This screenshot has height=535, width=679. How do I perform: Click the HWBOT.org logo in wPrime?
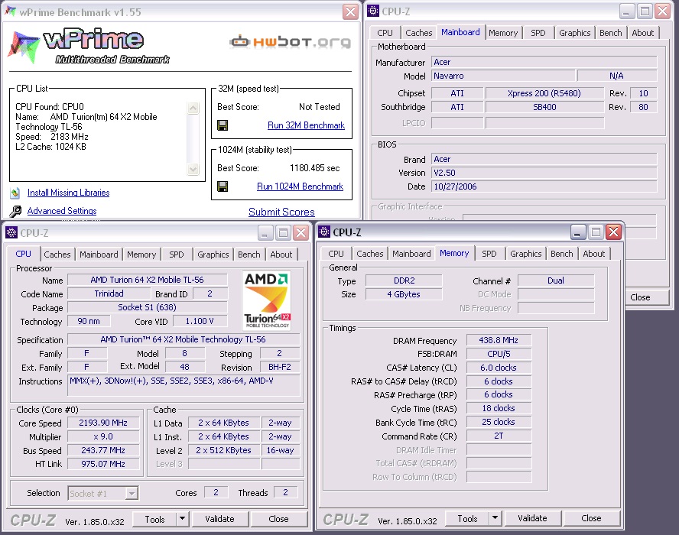click(290, 41)
